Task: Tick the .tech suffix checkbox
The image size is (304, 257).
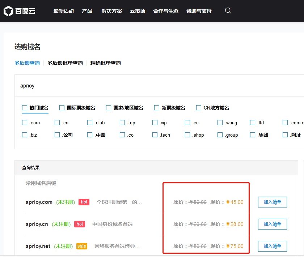Action: point(155,135)
